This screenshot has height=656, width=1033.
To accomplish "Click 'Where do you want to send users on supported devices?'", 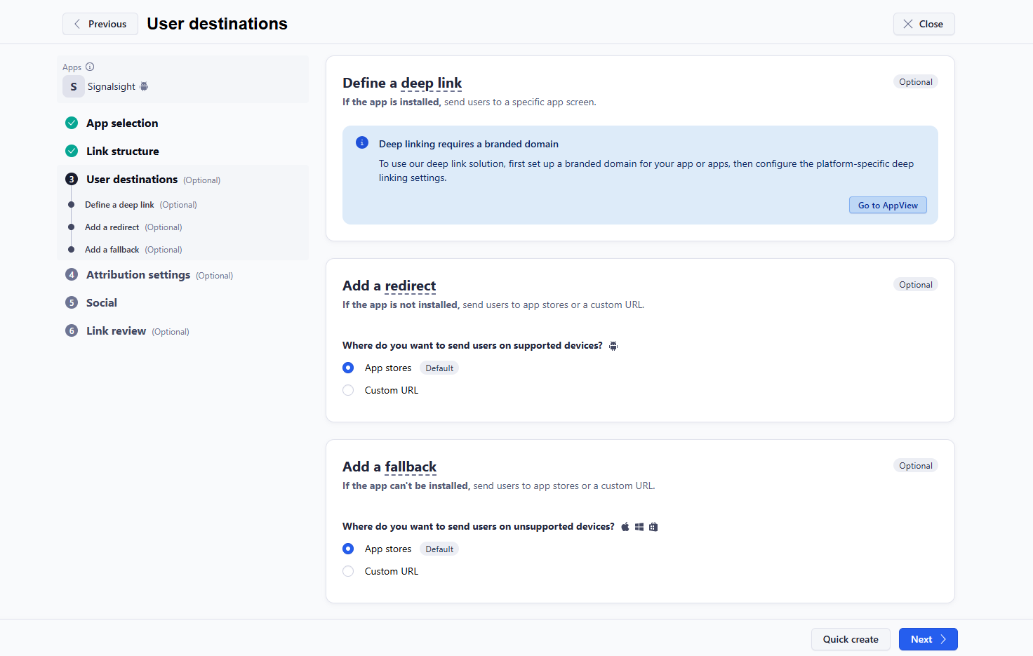I will point(472,345).
